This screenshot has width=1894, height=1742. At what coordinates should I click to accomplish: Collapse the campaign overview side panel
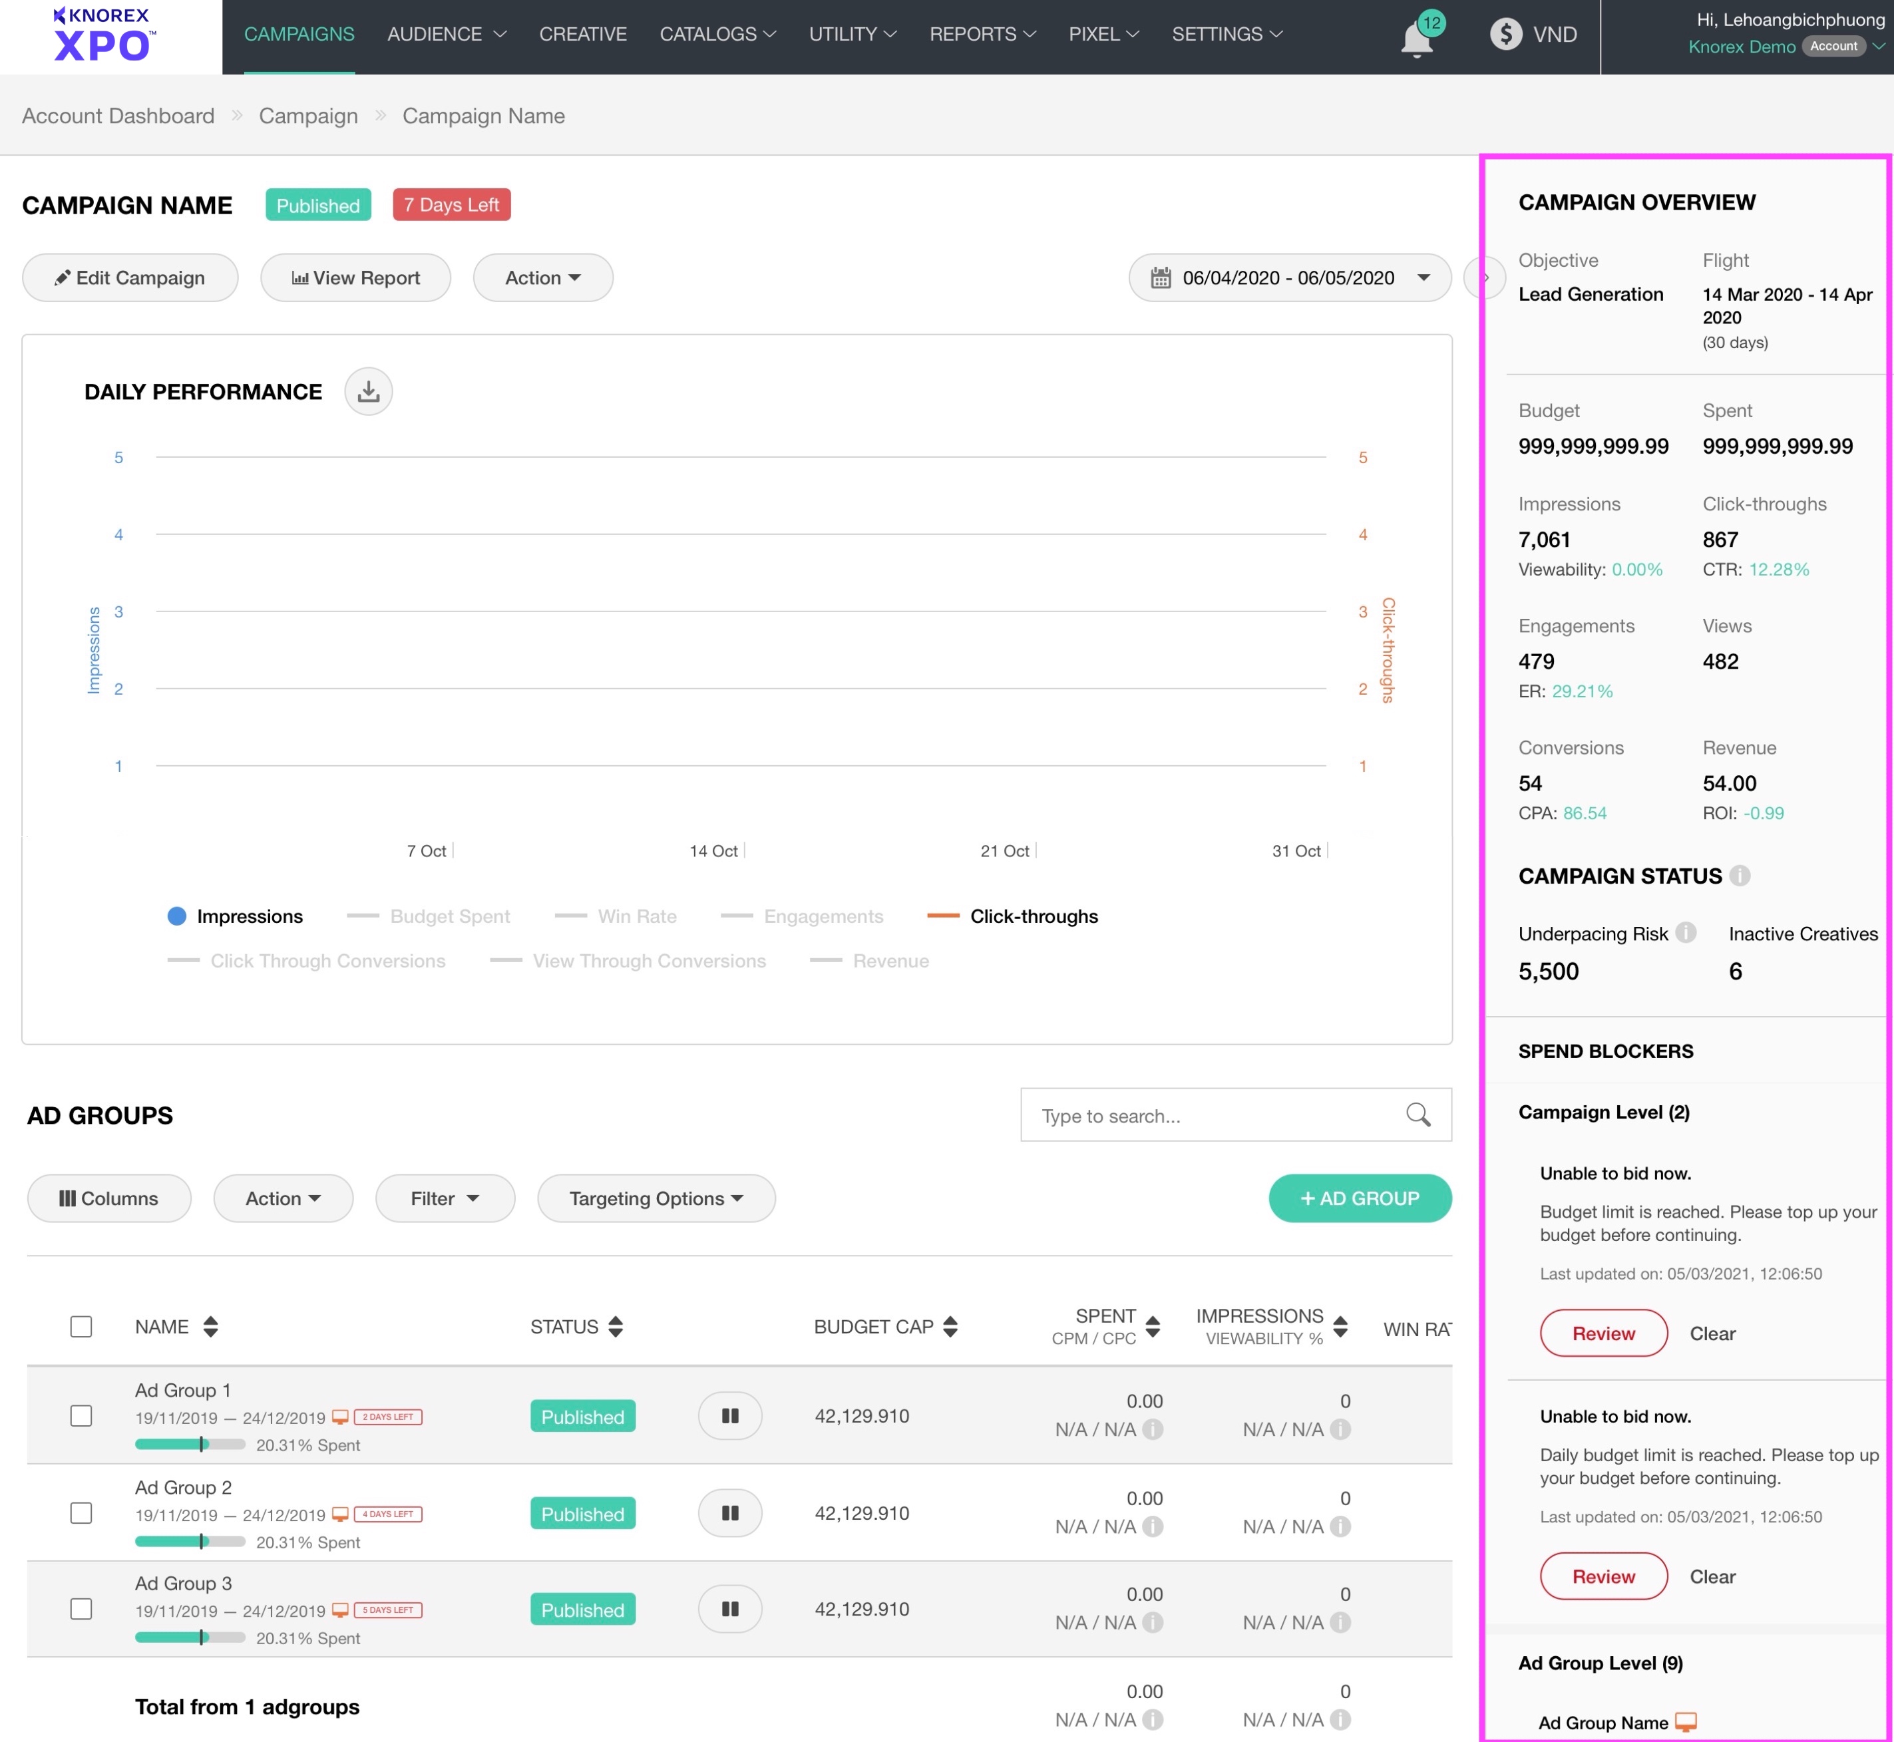(x=1485, y=278)
